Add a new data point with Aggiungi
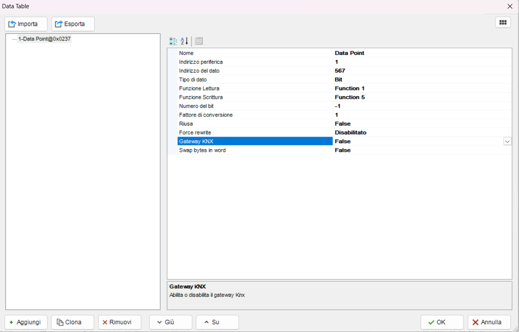The width and height of the screenshot is (519, 332). tap(26, 322)
